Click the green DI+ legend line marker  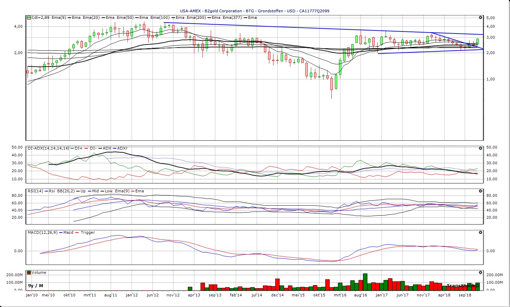pos(72,148)
